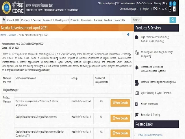
Task: View details for Health Informatics - I post
Action: 120,103
